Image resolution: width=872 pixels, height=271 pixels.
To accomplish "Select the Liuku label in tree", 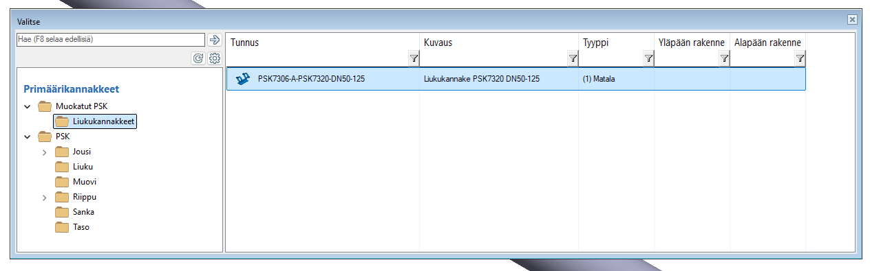I will click(x=83, y=167).
